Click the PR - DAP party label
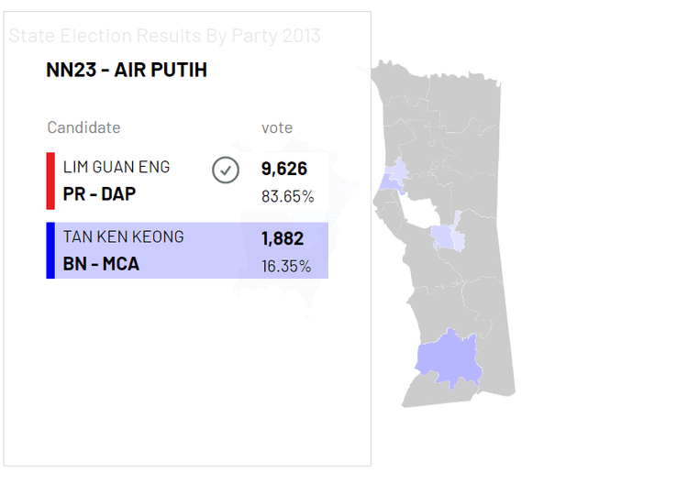Screen dimensions: 688x484 (x=99, y=194)
